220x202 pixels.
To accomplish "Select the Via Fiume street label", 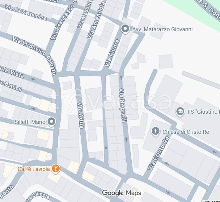I will point(112,53).
